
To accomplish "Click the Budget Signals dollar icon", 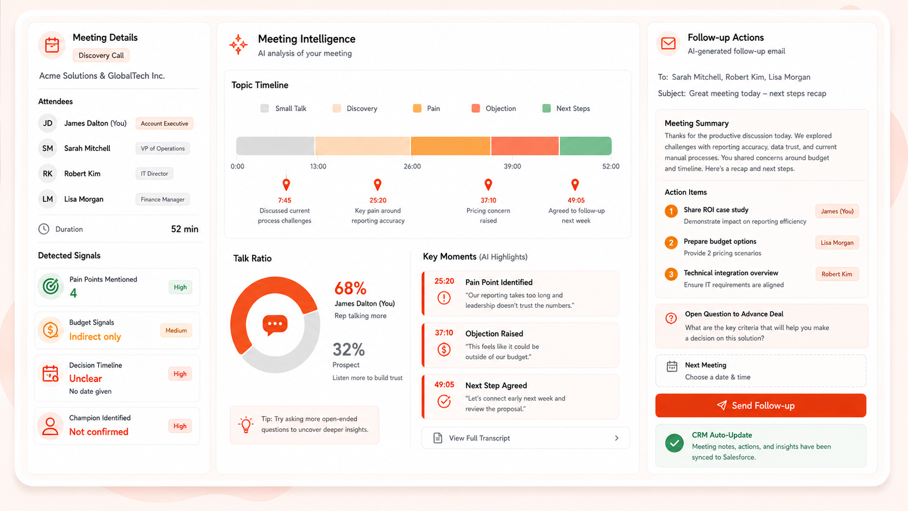I will coord(51,330).
